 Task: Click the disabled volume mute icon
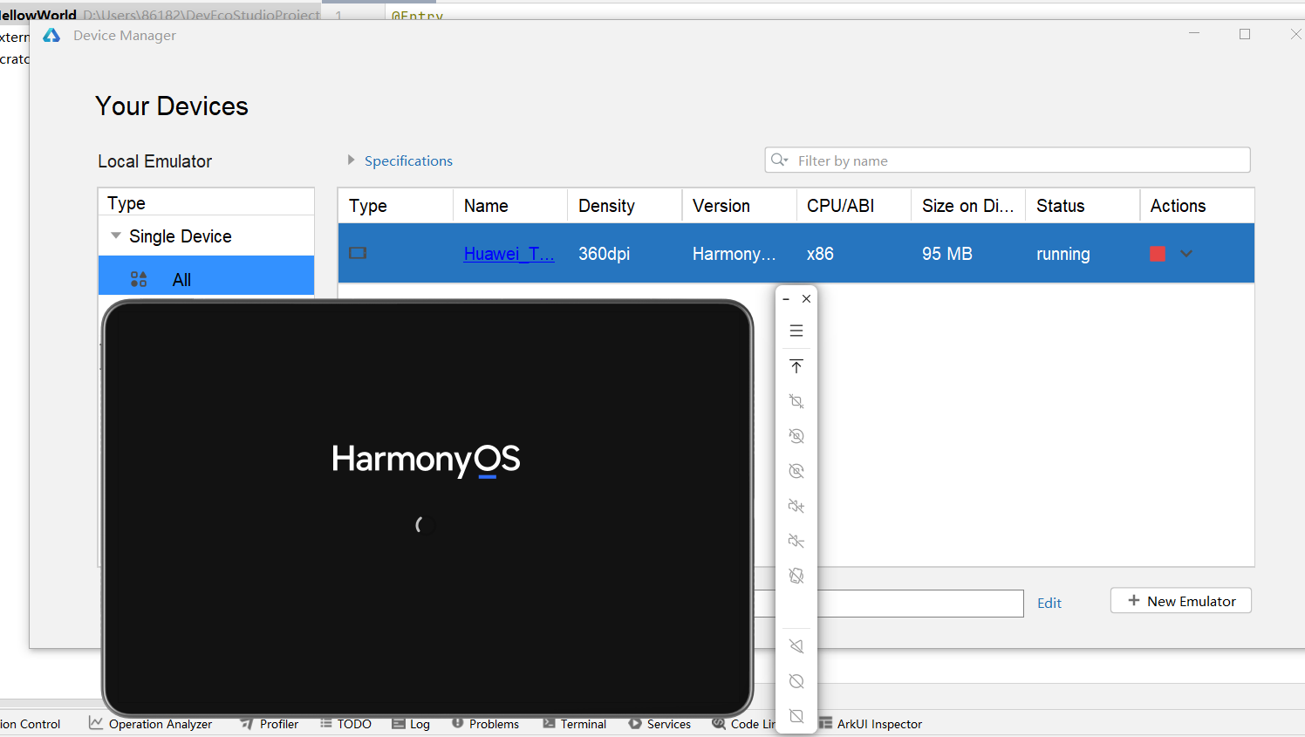pos(796,541)
